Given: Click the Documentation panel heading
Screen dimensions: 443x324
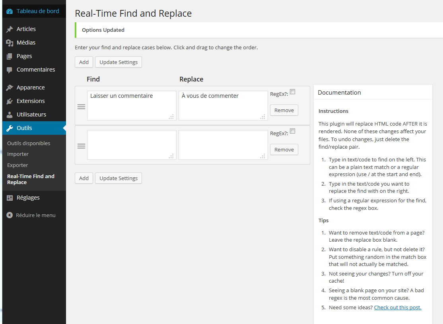Looking at the screenshot, I should pos(339,93).
